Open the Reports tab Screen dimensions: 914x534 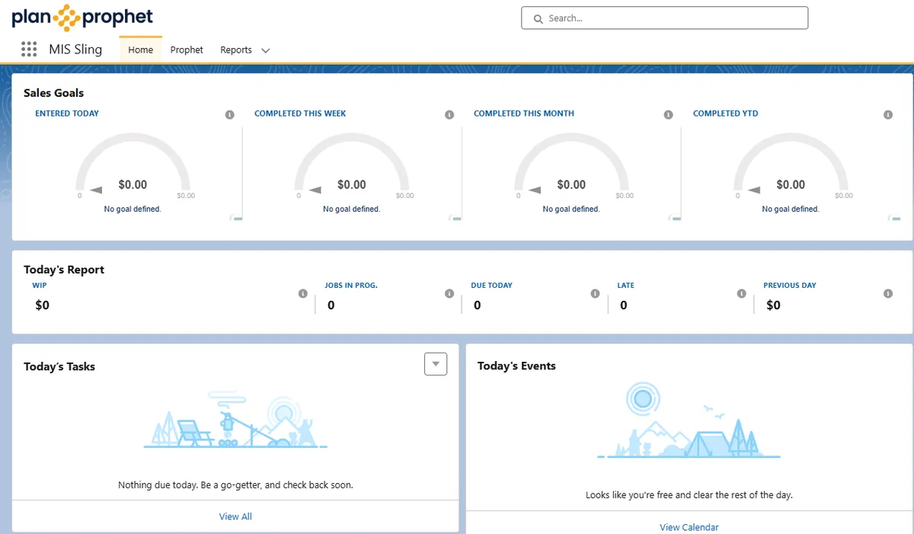coord(236,50)
